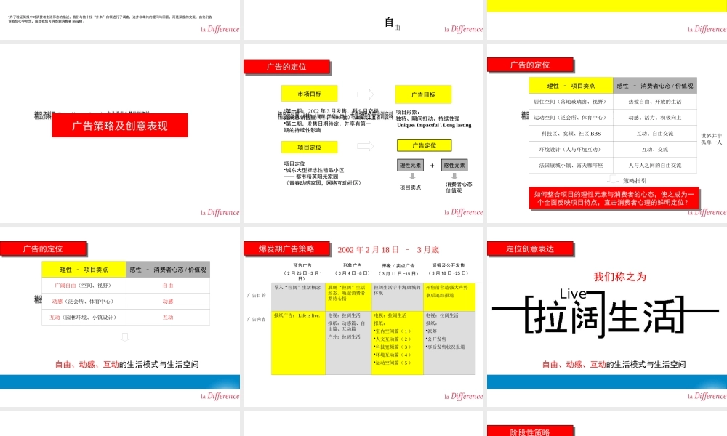Select the bullet 运动空间篇（5）
Screen dimensions: 727x436
(393, 363)
